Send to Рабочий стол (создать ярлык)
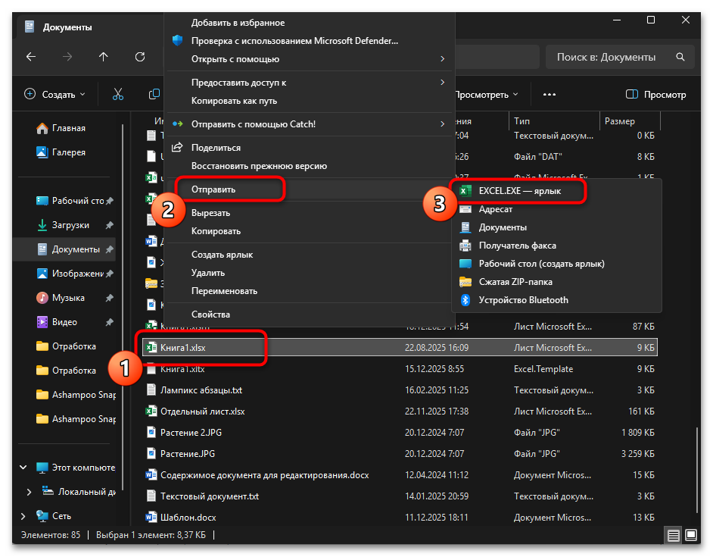Image resolution: width=713 pixels, height=557 pixels. [x=556, y=264]
